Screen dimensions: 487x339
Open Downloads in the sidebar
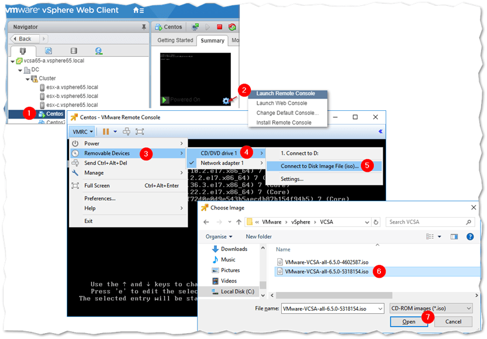230,249
